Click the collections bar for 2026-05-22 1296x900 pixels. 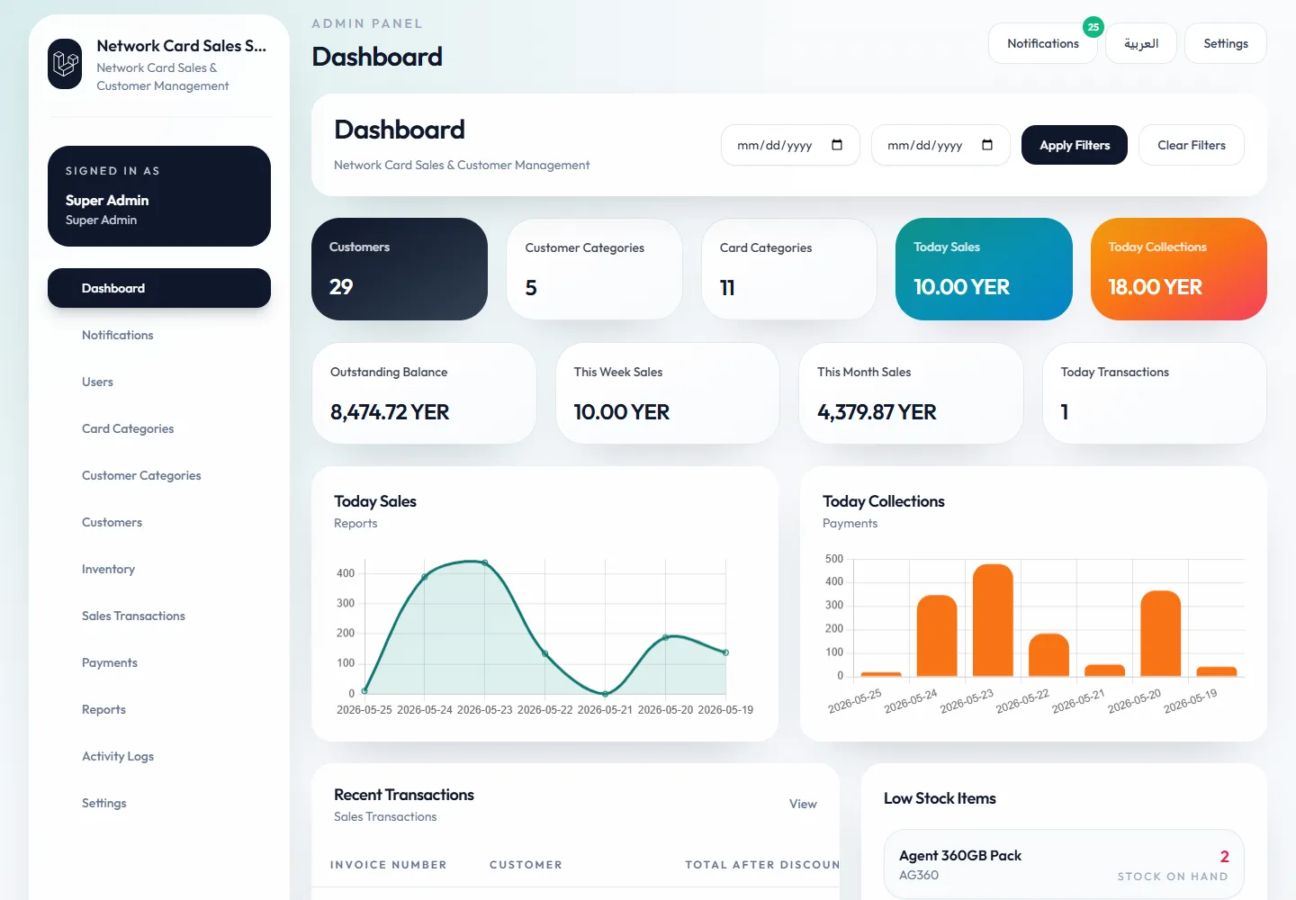1048,655
